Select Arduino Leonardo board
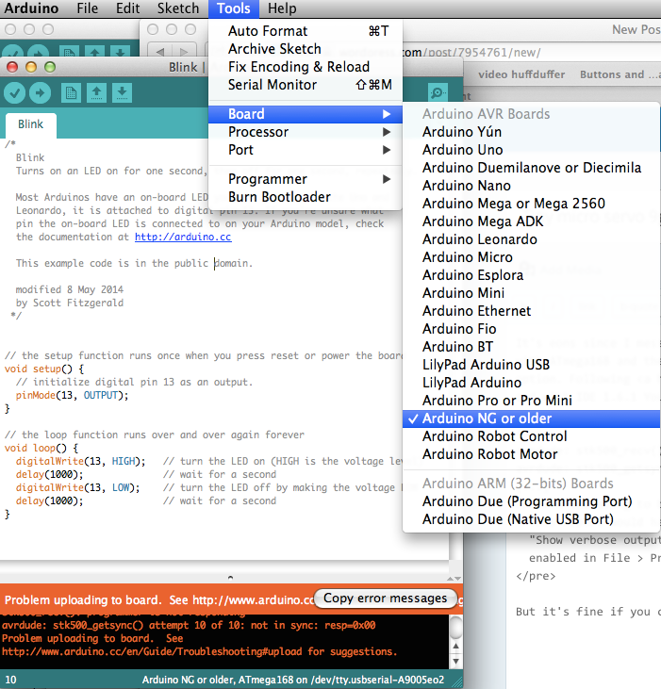This screenshot has height=689, width=661. pos(531,239)
